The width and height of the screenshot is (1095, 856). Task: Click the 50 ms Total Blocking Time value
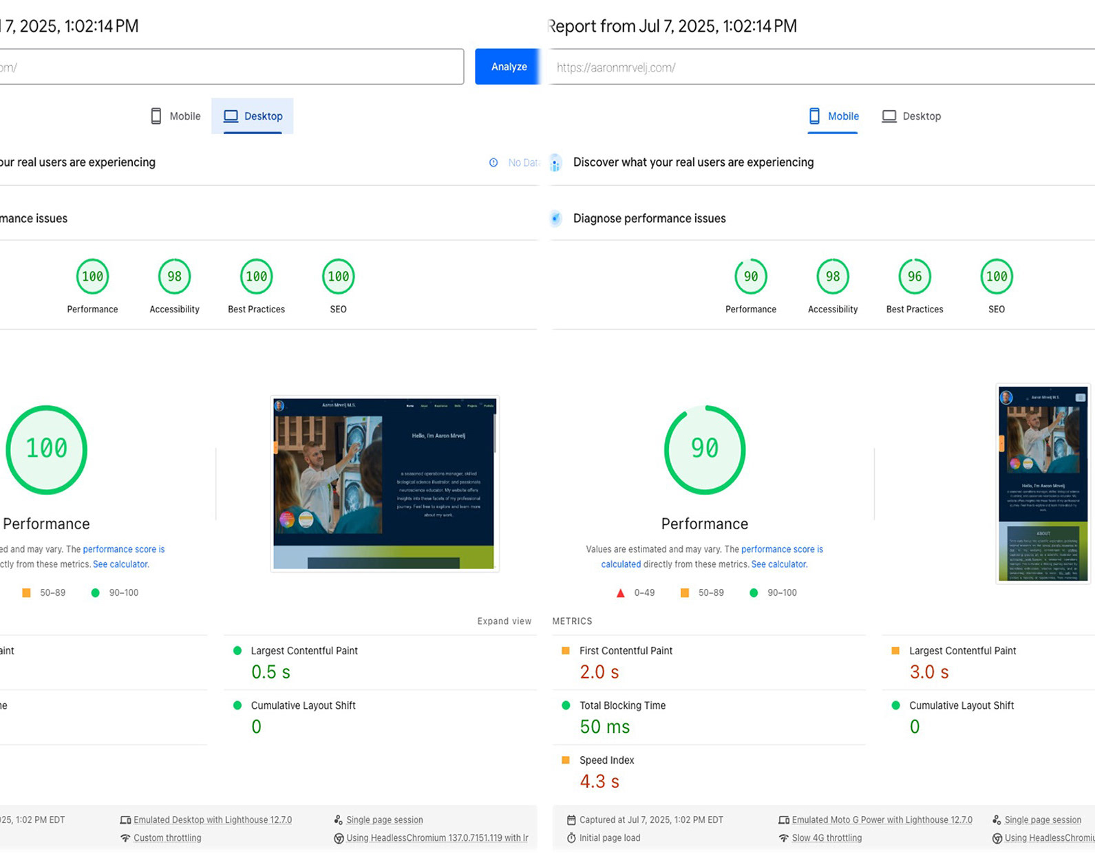pos(605,727)
